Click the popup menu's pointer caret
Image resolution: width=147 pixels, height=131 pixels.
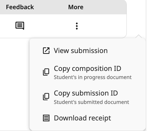point(139,36)
